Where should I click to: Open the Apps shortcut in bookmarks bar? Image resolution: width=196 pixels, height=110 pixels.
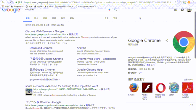5,7
